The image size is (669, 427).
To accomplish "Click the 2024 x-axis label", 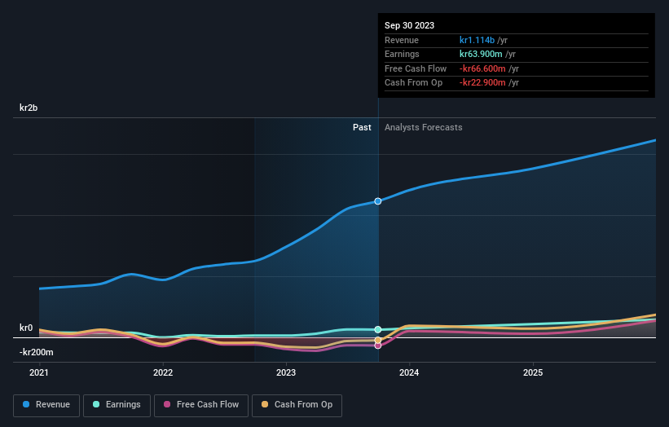I will tap(409, 372).
